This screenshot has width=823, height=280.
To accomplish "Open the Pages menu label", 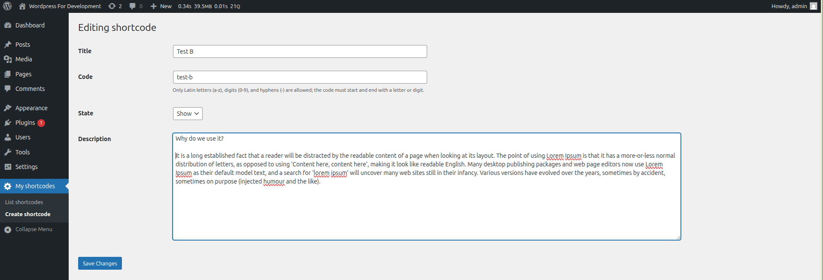I will coord(24,74).
